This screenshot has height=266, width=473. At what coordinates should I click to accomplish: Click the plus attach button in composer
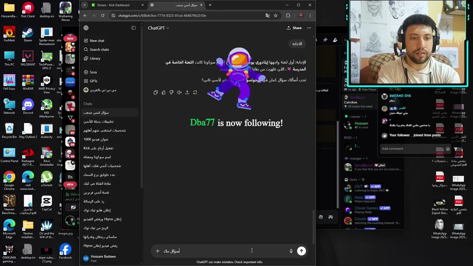point(157,251)
